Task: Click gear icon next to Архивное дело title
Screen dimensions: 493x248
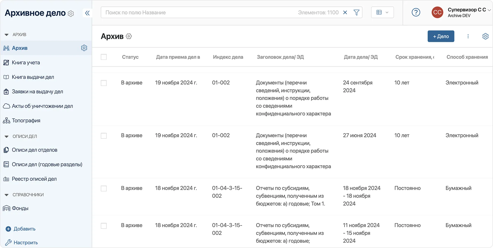Action: [71, 13]
